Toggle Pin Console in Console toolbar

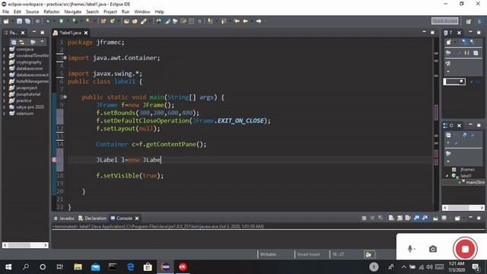coord(435,218)
